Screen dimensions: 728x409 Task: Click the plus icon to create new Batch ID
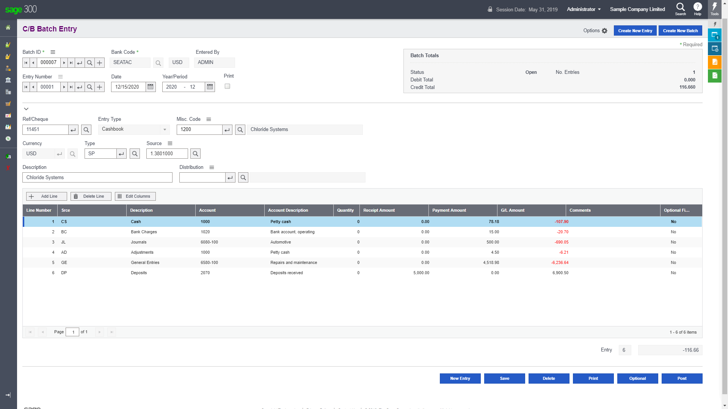point(99,63)
